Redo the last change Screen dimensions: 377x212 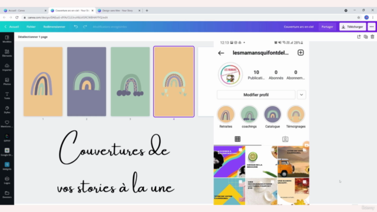click(85, 26)
